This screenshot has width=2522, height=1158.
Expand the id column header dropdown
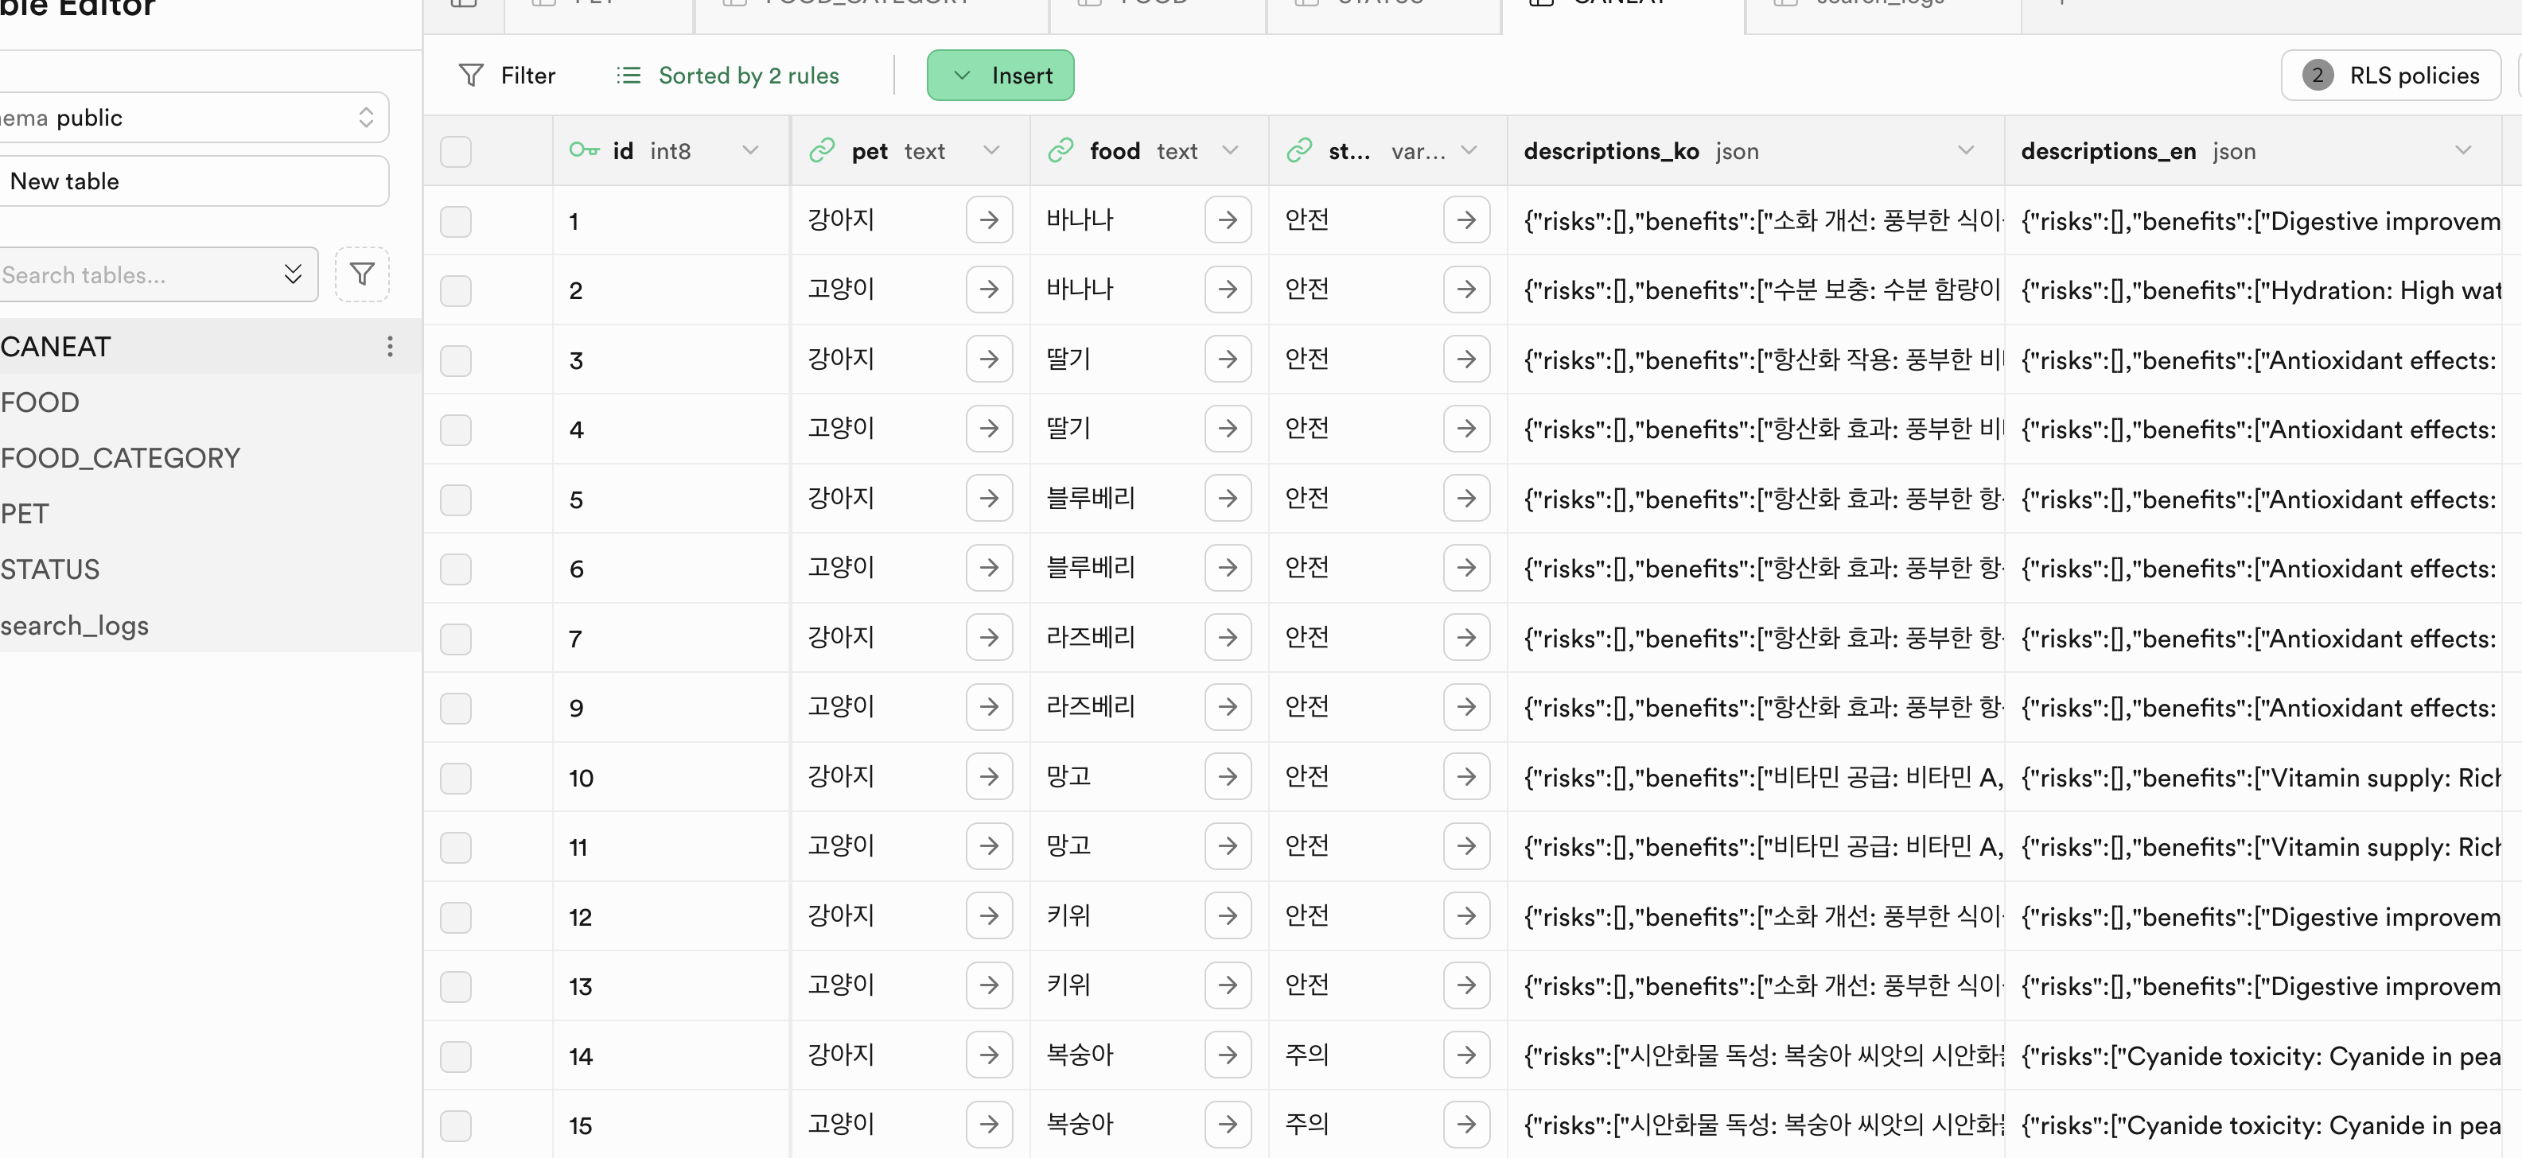[750, 150]
